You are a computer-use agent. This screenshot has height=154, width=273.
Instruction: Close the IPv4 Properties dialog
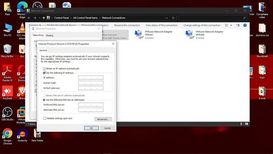(113, 44)
